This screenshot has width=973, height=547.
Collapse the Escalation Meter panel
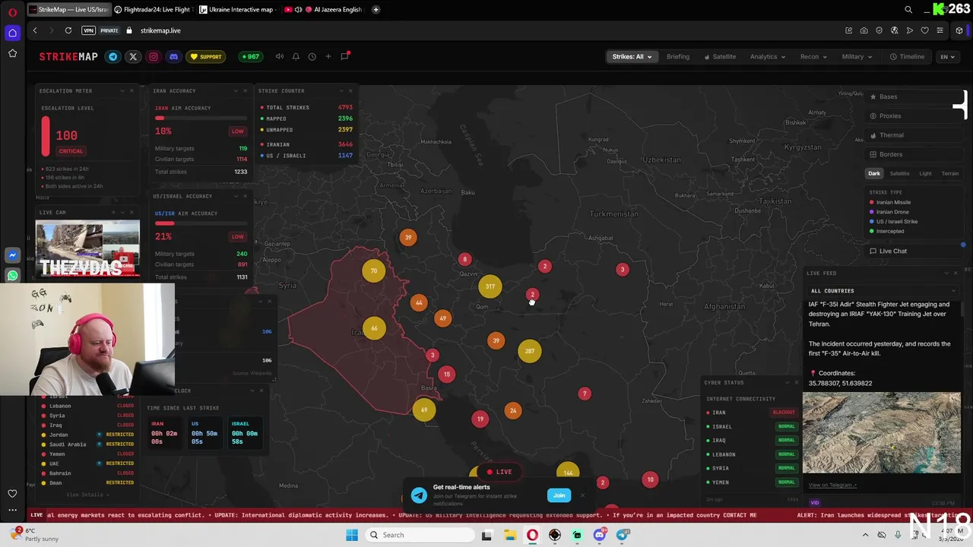(122, 90)
